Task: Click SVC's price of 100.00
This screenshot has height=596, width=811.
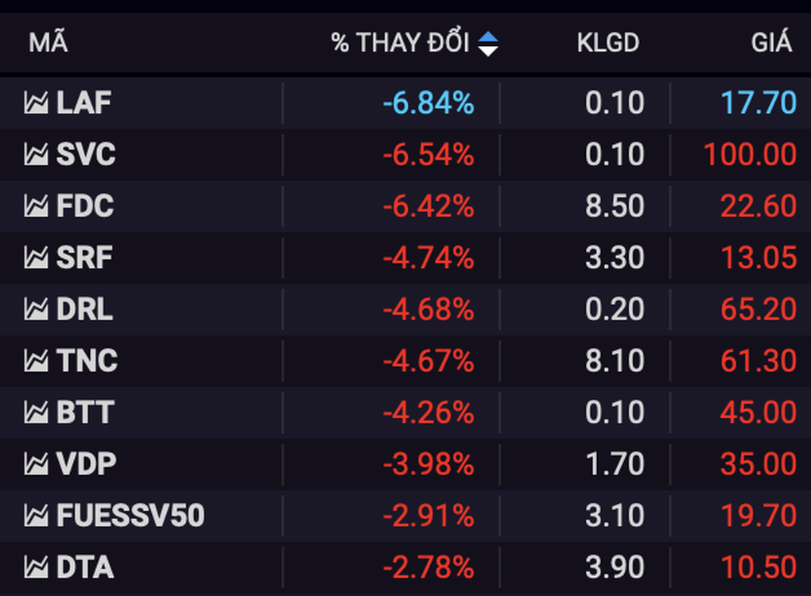Action: (x=750, y=154)
